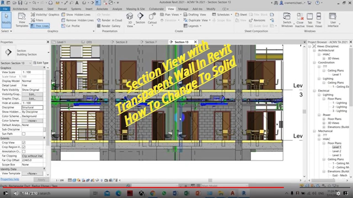Open the Collaborate ribbon tab
The width and height of the screenshot is (353, 198).
tap(156, 9)
